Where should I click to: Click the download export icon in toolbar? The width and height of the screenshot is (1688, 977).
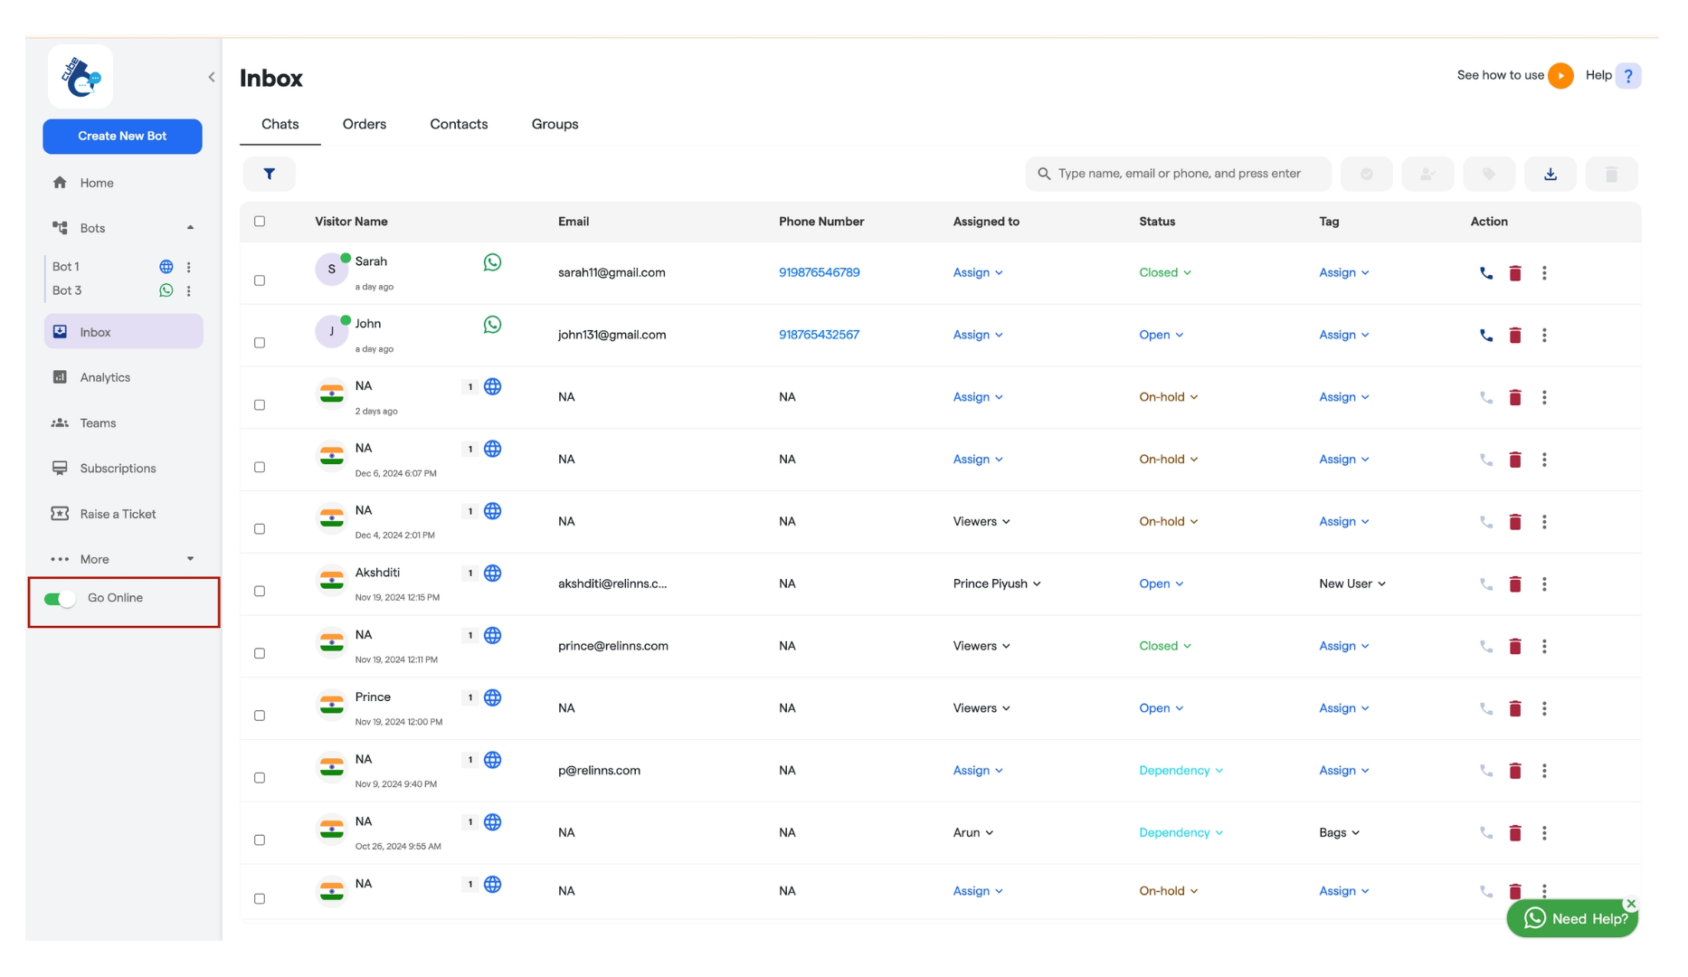point(1550,174)
